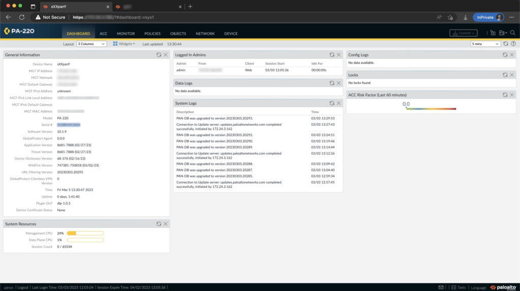Screen dimensions: 520x291
Task: Close the Data Logs widget
Action: (339, 83)
